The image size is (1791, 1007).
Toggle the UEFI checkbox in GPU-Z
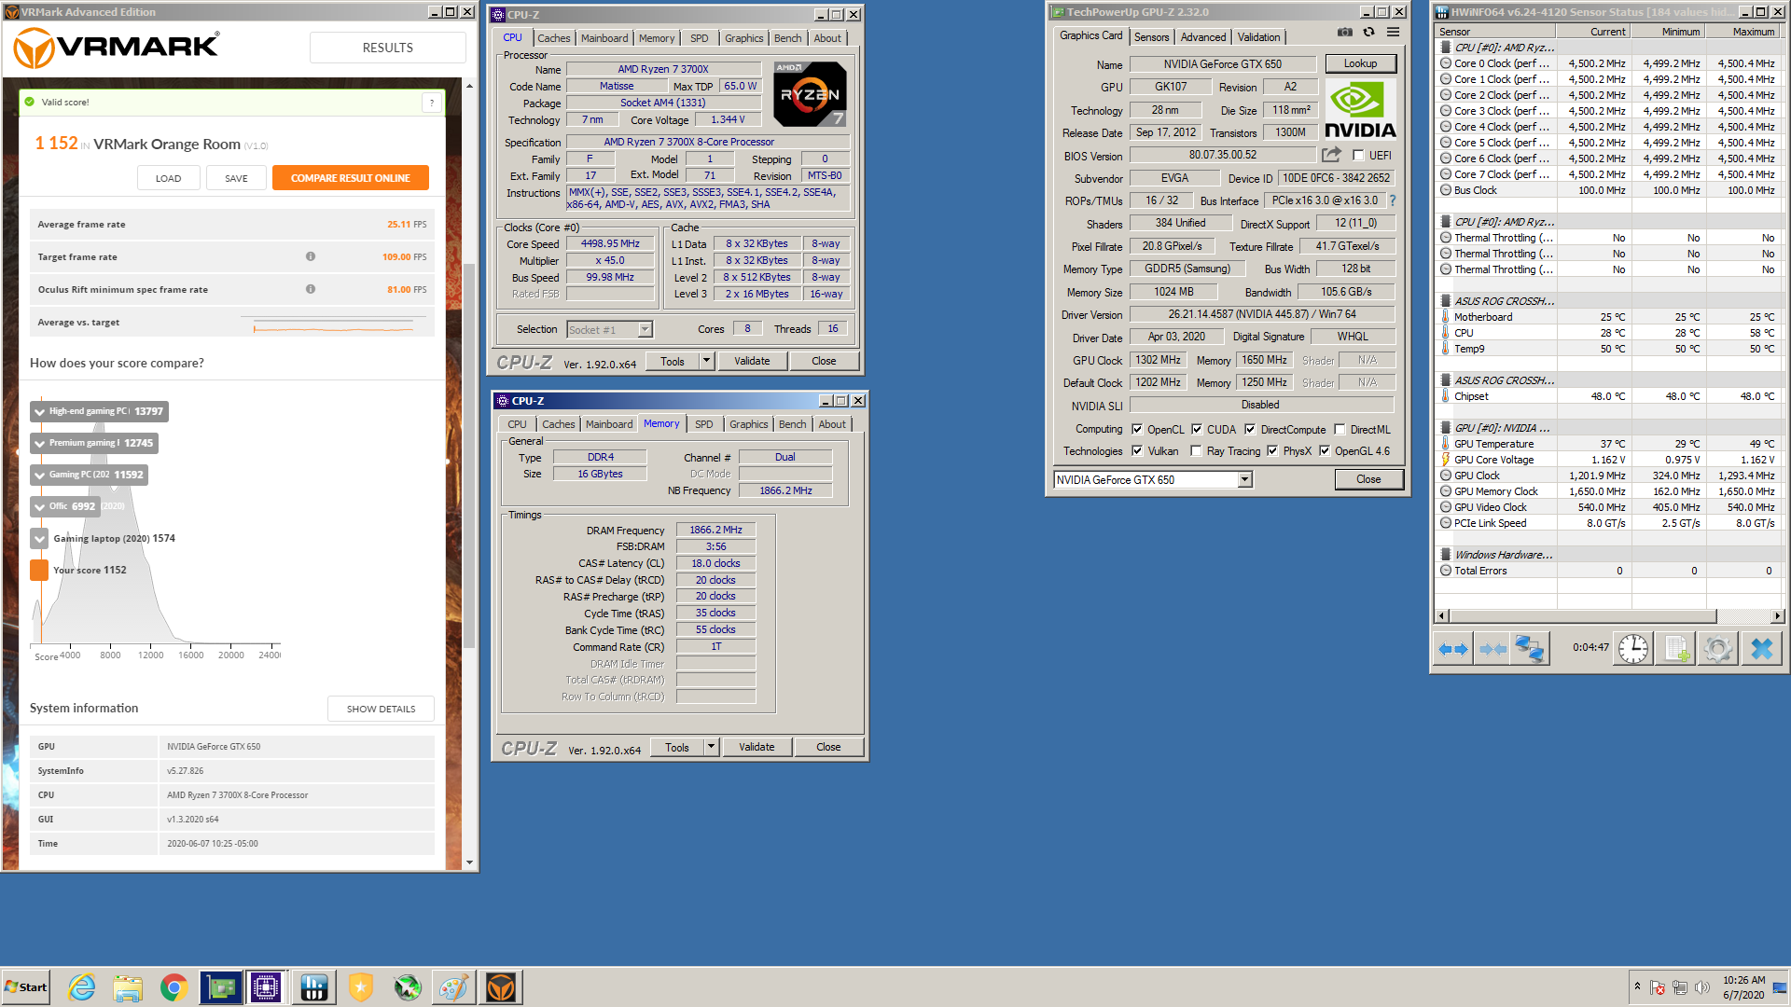[1358, 156]
